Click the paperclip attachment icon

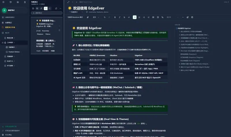click(88, 17)
